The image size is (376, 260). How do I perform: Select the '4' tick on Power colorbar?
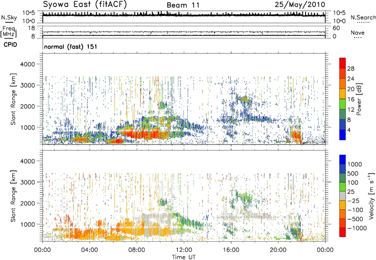[x=349, y=130]
